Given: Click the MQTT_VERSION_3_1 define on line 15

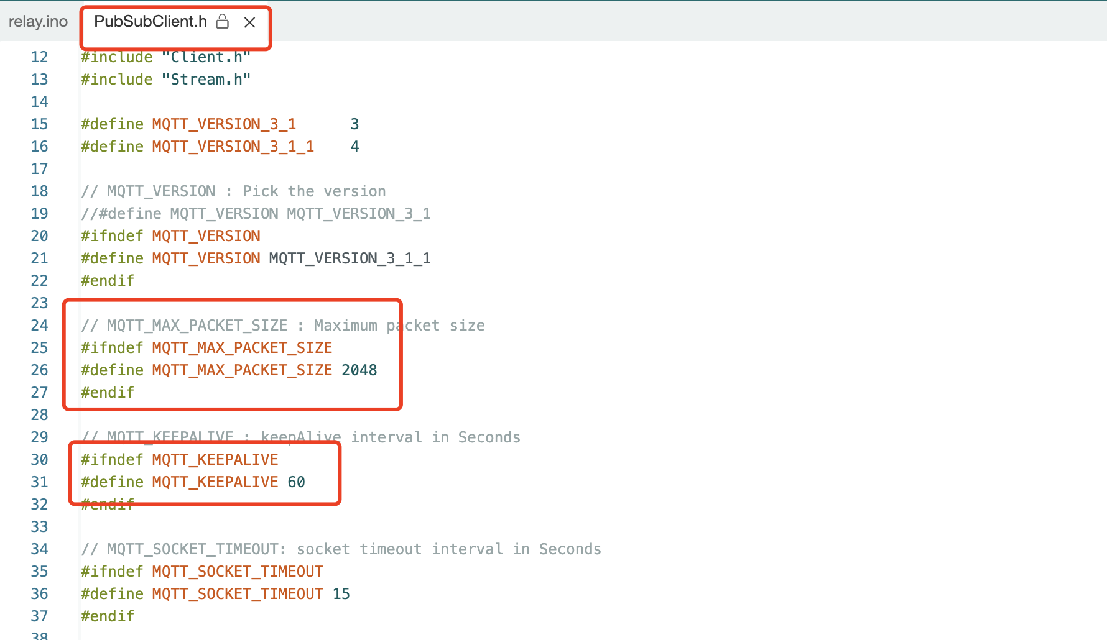Looking at the screenshot, I should click(223, 124).
